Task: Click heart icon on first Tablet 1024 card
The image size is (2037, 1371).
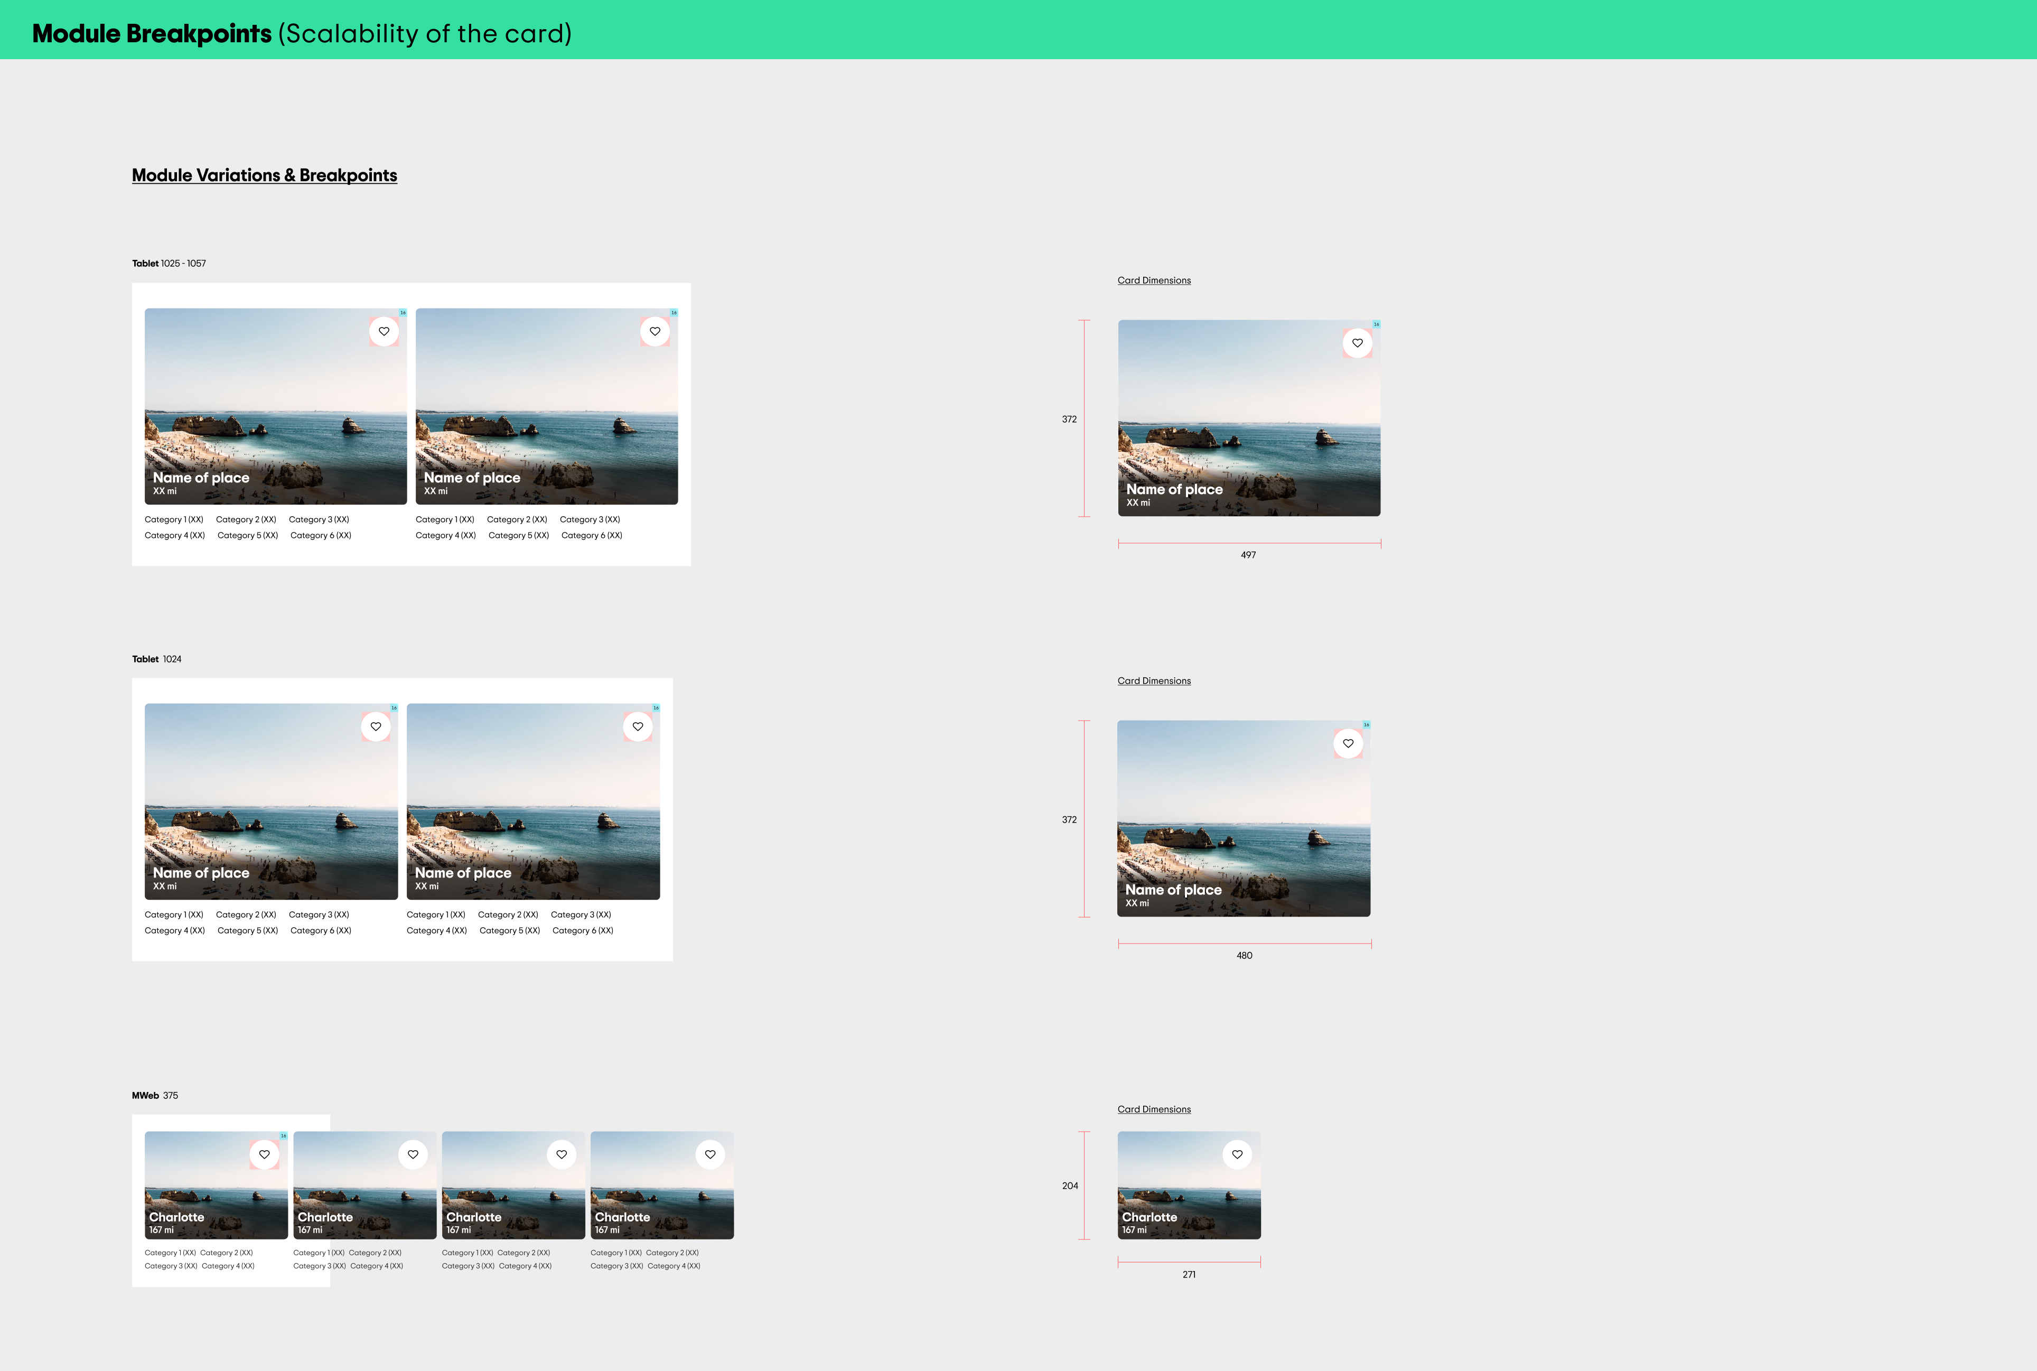Action: point(375,726)
